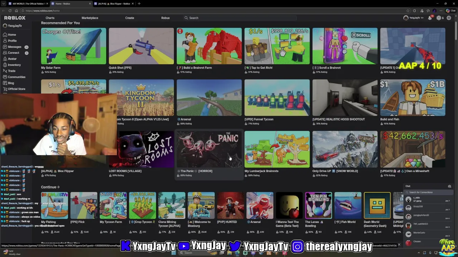Screen dimensions: 458x257
Task: Open the Trade sidebar icon
Action: coord(5,71)
